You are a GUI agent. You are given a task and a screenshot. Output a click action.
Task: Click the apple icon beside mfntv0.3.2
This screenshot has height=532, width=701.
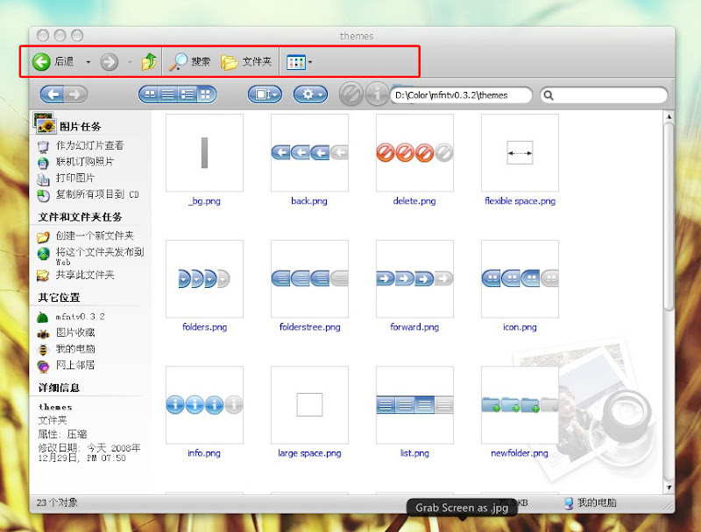[42, 318]
